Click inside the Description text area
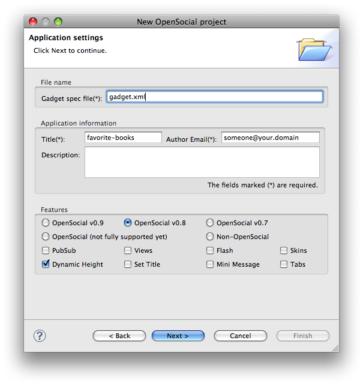This screenshot has height=385, width=363. (x=202, y=162)
